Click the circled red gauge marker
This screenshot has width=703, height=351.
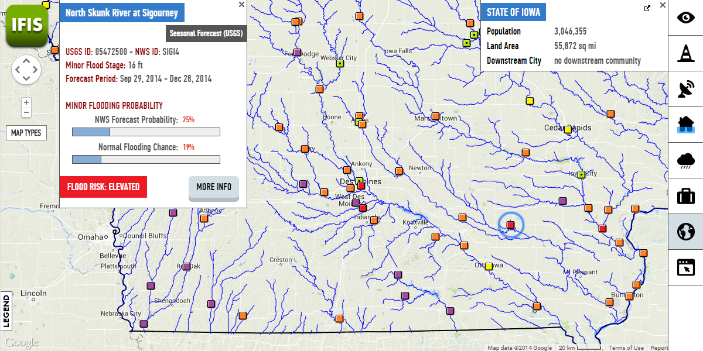coord(510,225)
